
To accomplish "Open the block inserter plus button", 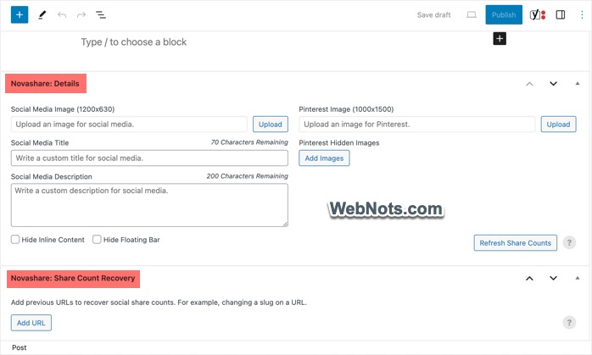I will click(x=20, y=14).
